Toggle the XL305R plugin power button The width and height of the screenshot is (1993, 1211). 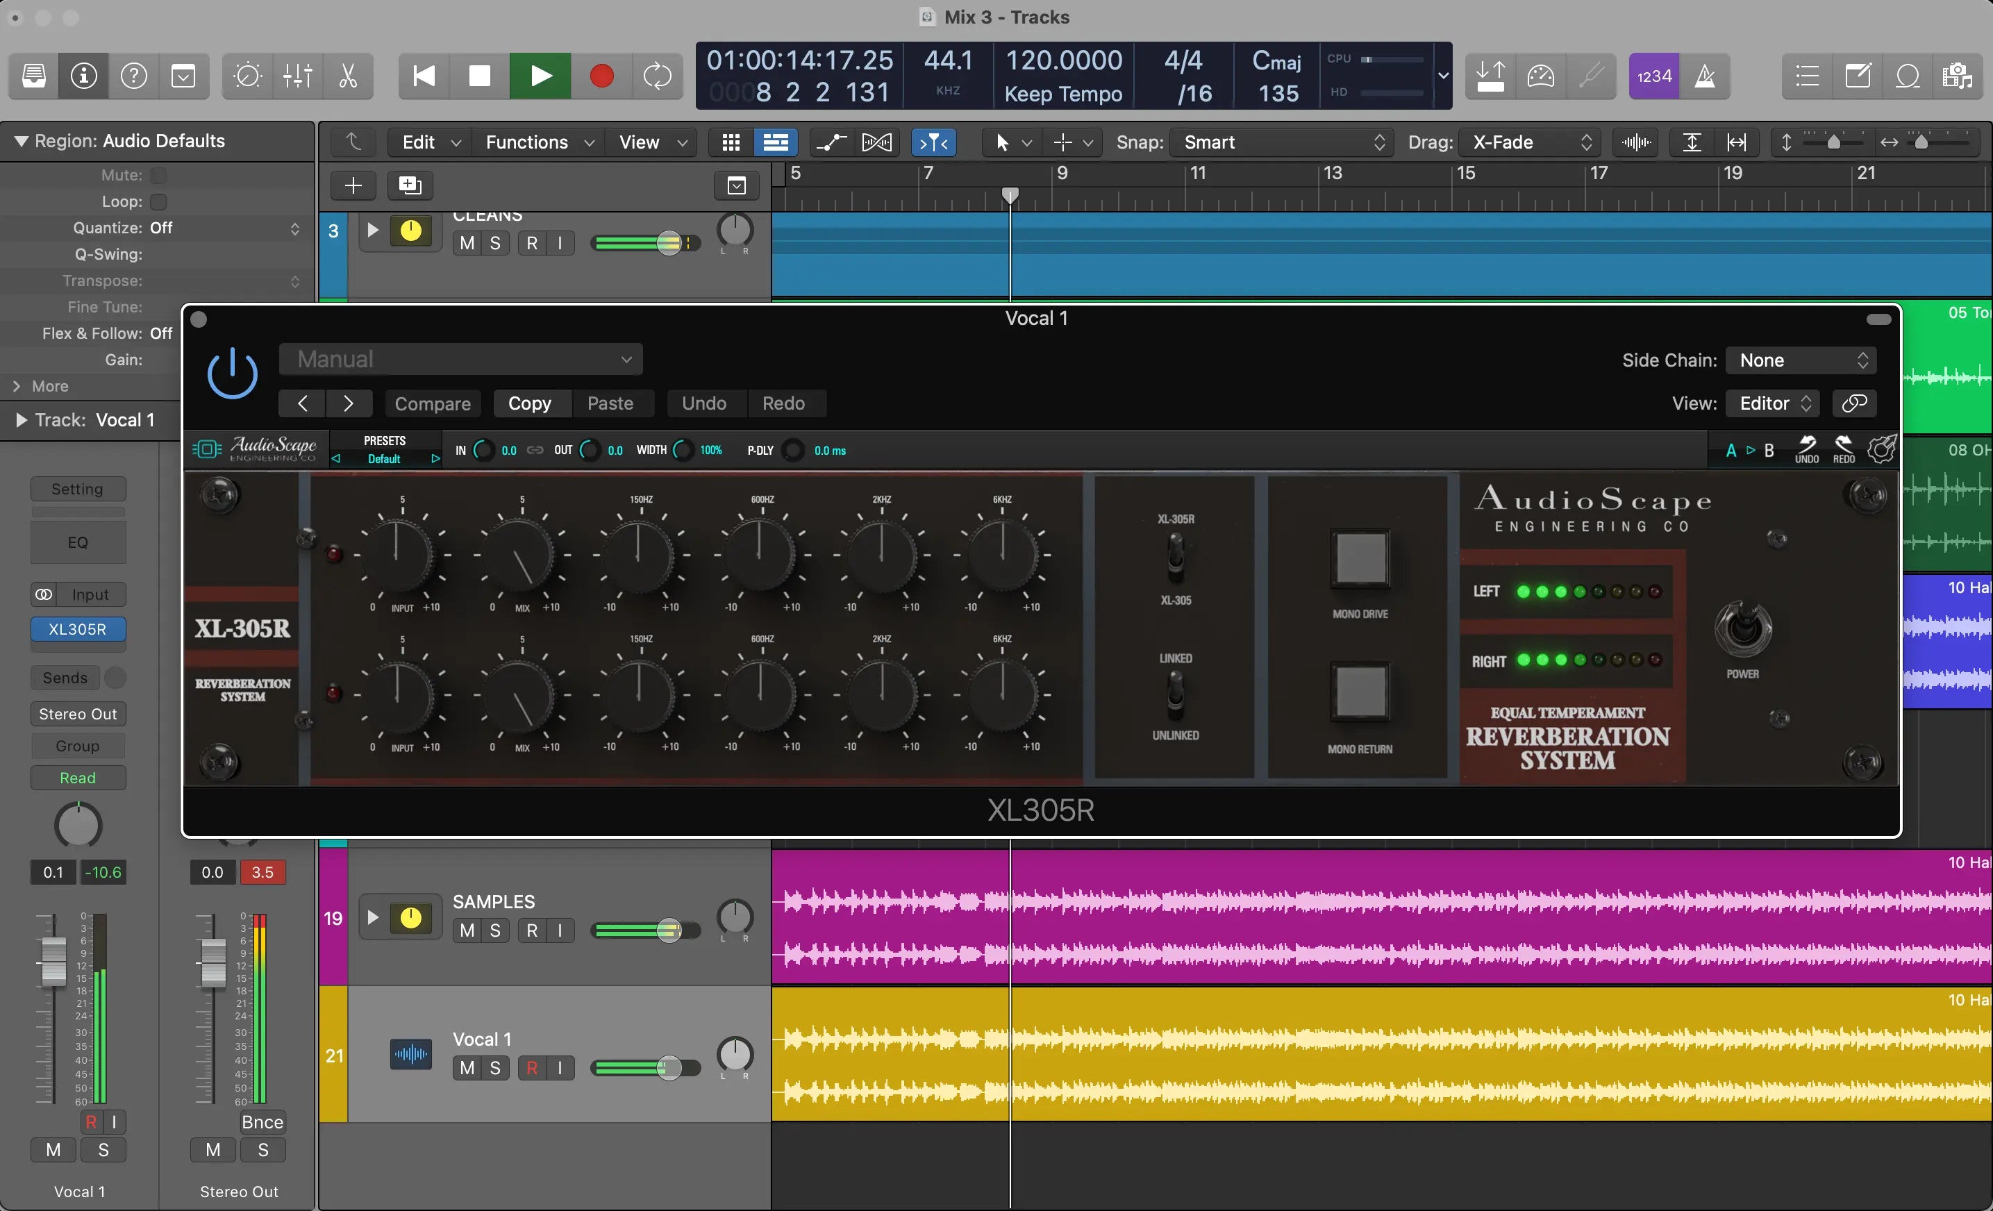232,374
